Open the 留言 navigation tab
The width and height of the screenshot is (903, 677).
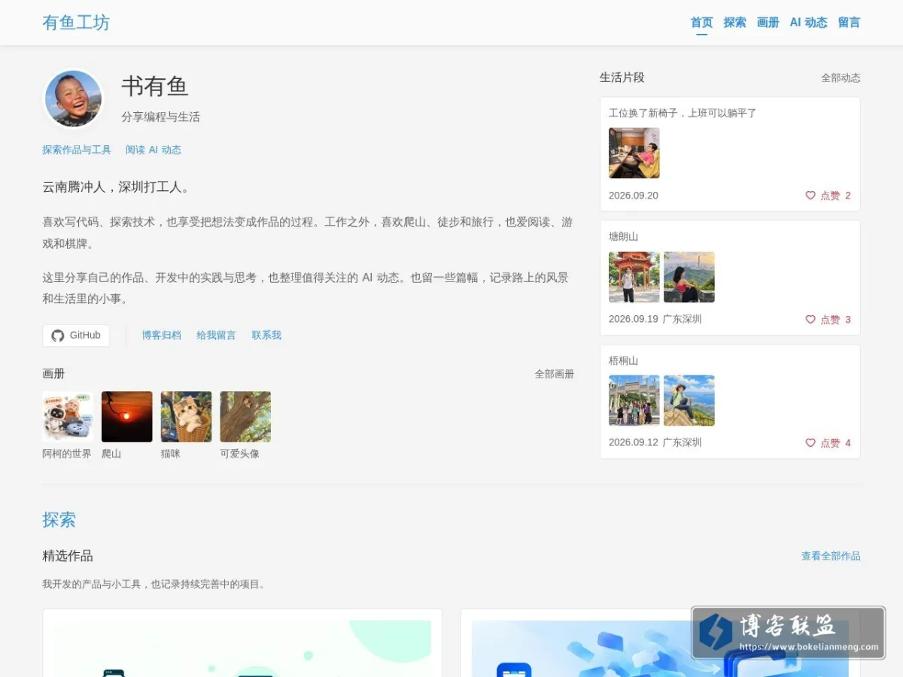click(x=849, y=23)
